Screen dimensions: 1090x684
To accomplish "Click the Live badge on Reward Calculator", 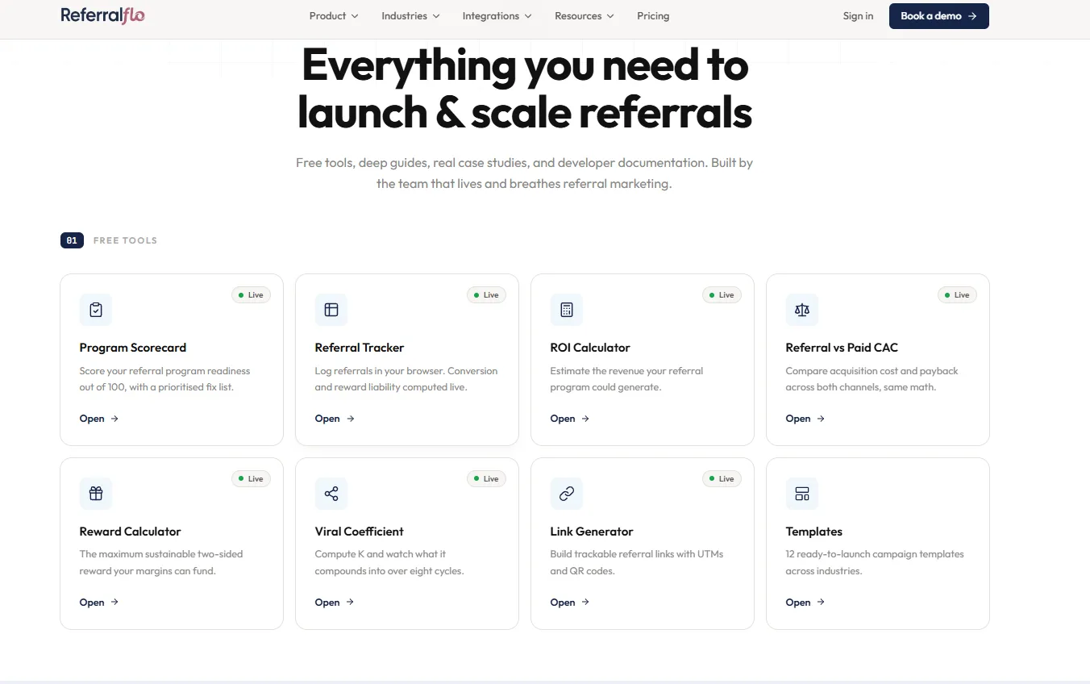I will [x=251, y=479].
